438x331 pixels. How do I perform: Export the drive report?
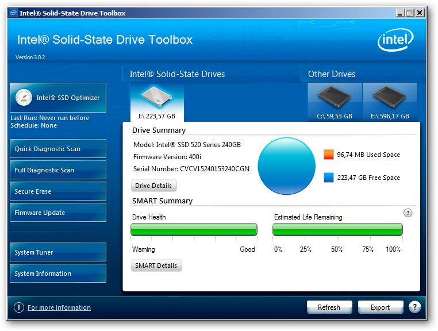[x=381, y=307]
